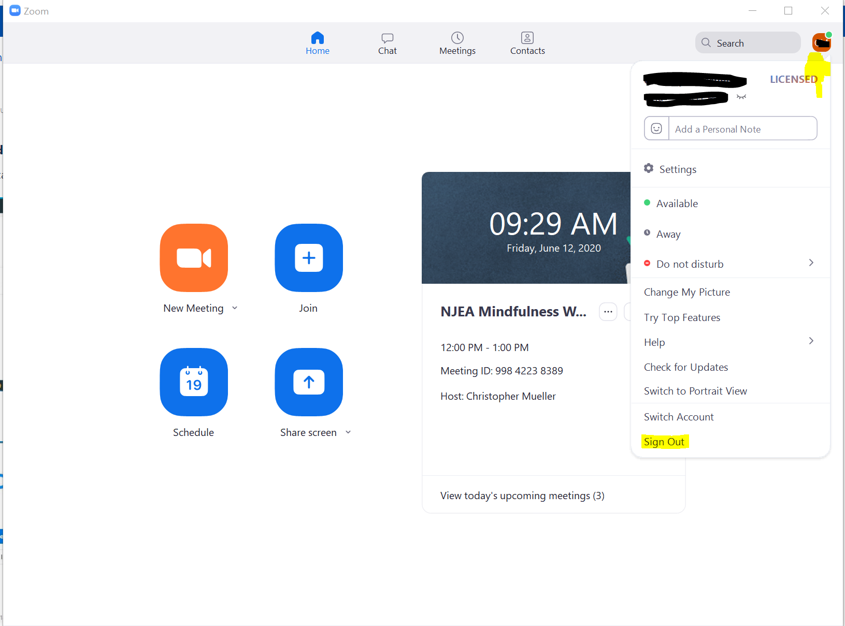Switch to the Chat tab
Image resolution: width=845 pixels, height=626 pixels.
388,43
